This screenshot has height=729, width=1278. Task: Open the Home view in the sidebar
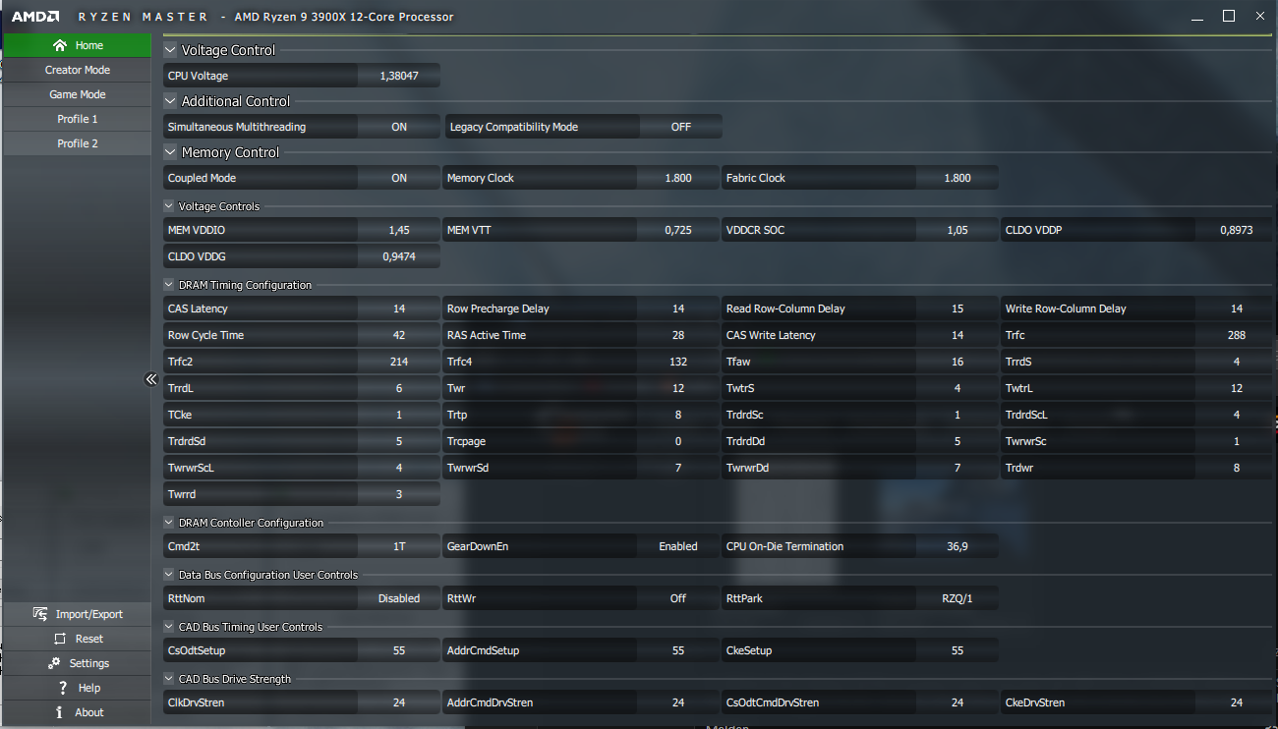tap(77, 45)
